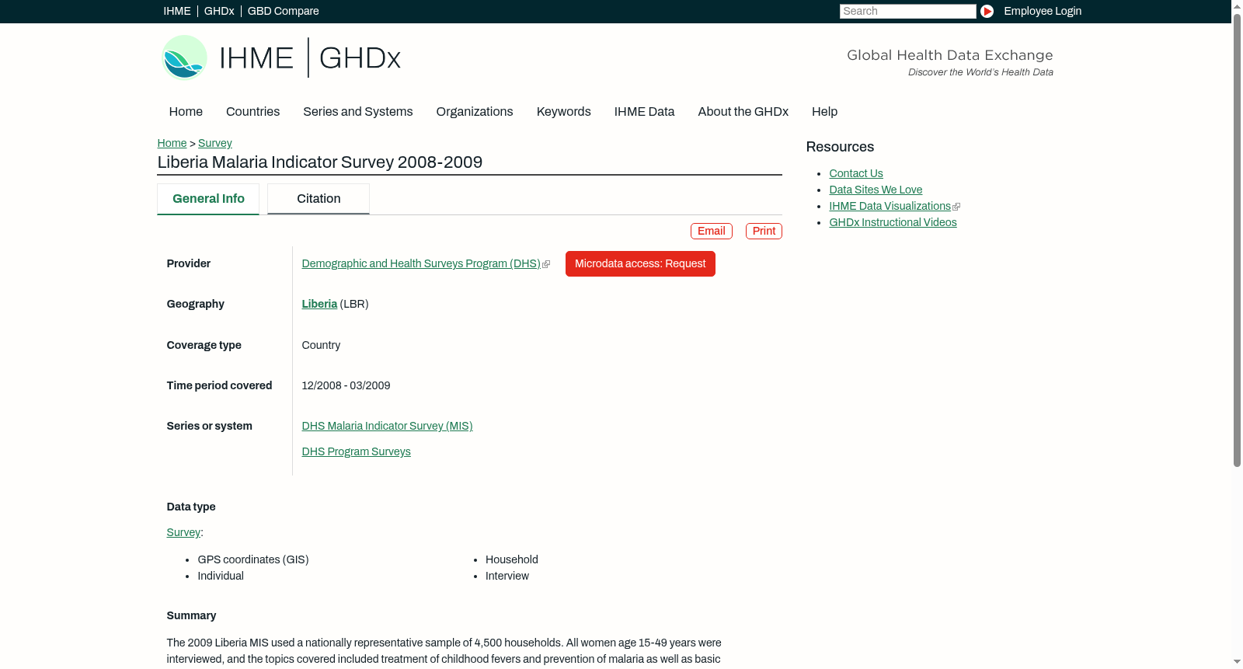The image size is (1243, 669).
Task: Click the Print button
Action: click(x=764, y=232)
